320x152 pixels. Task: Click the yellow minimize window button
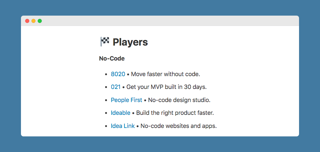33,21
